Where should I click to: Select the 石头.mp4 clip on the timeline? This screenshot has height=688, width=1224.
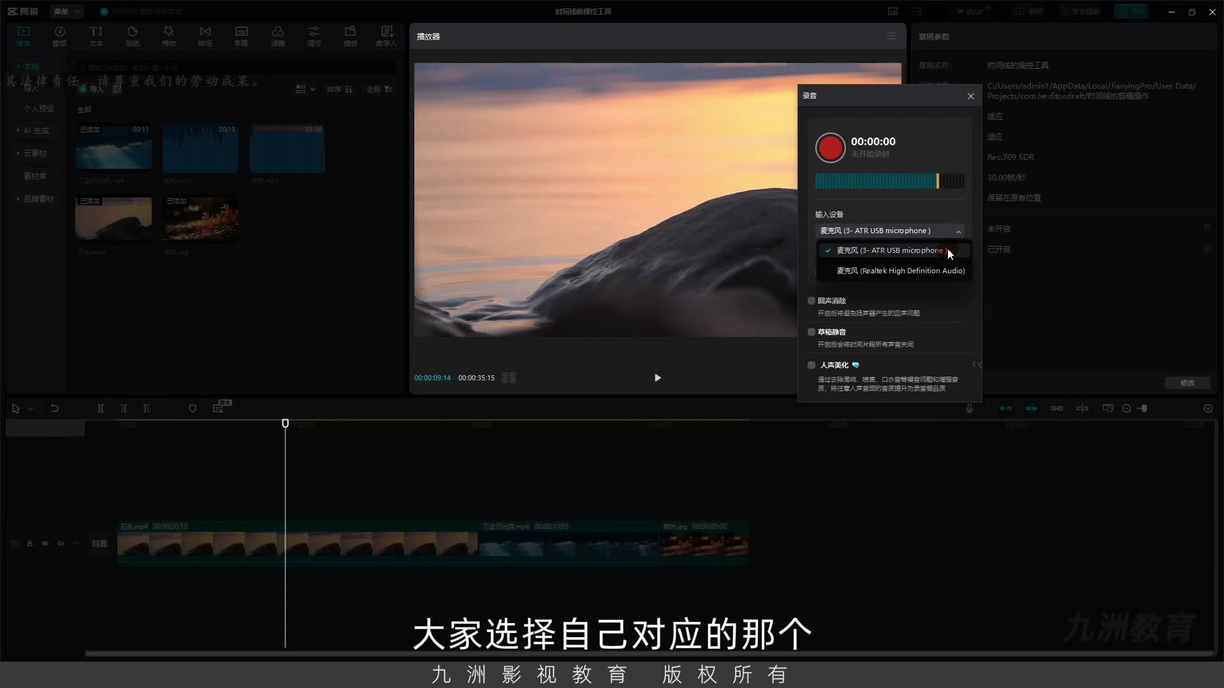tap(297, 543)
